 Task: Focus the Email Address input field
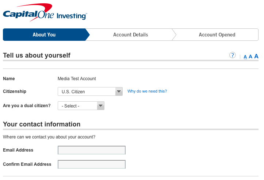coord(92,150)
